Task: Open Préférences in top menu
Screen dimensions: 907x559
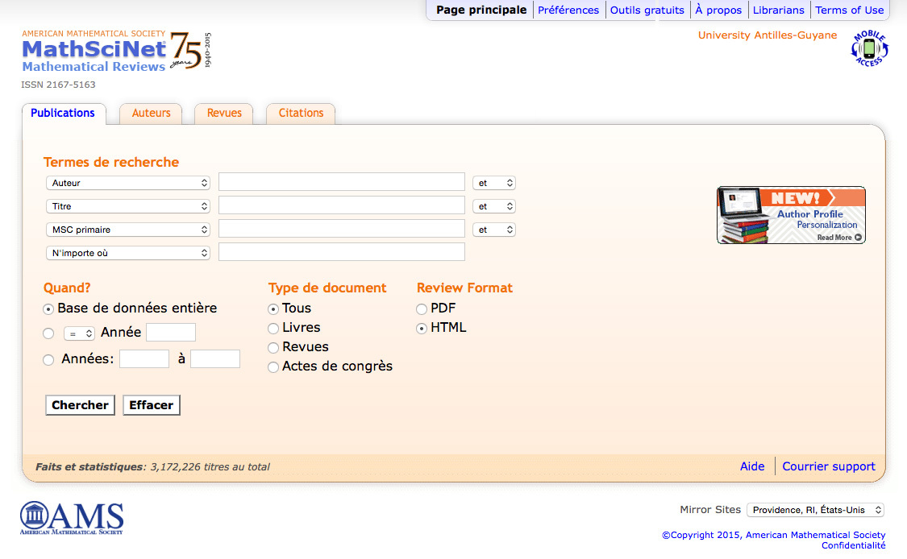Action: [x=568, y=10]
